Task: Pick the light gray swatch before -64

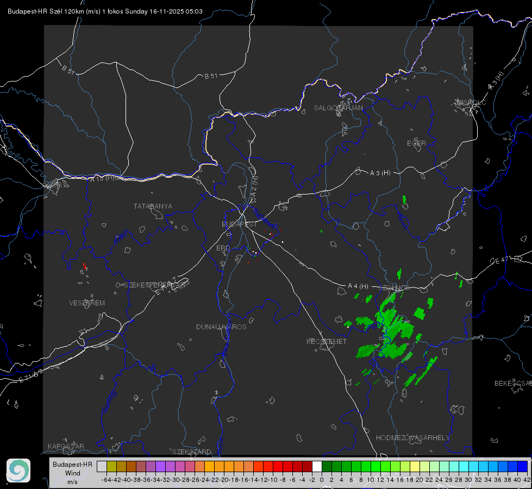Action: (x=102, y=467)
